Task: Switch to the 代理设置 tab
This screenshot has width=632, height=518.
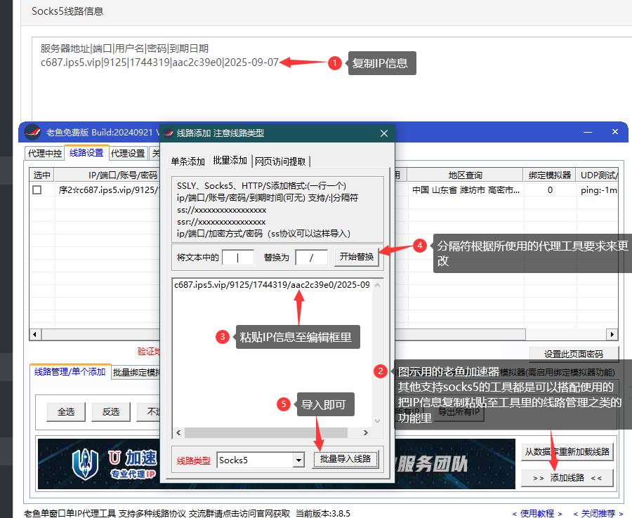Action: (x=126, y=152)
